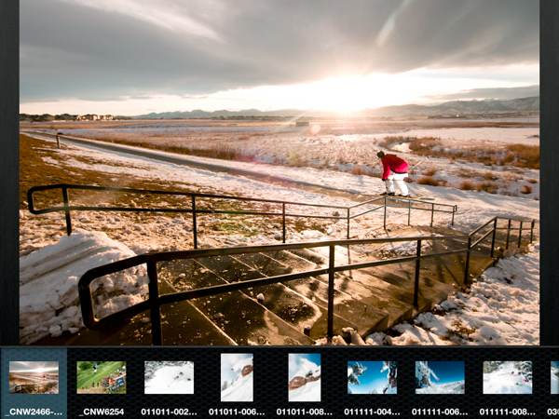Image resolution: width=559 pixels, height=419 pixels.
Task: Click the red-jacketed skater in main photo
Action: tap(395, 170)
